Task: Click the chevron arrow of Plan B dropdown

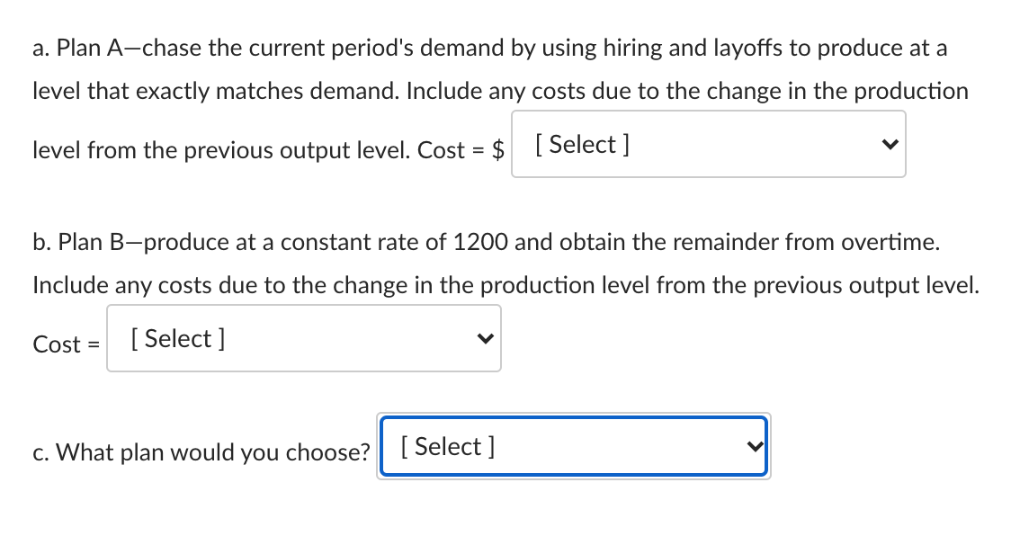Action: click(x=485, y=338)
